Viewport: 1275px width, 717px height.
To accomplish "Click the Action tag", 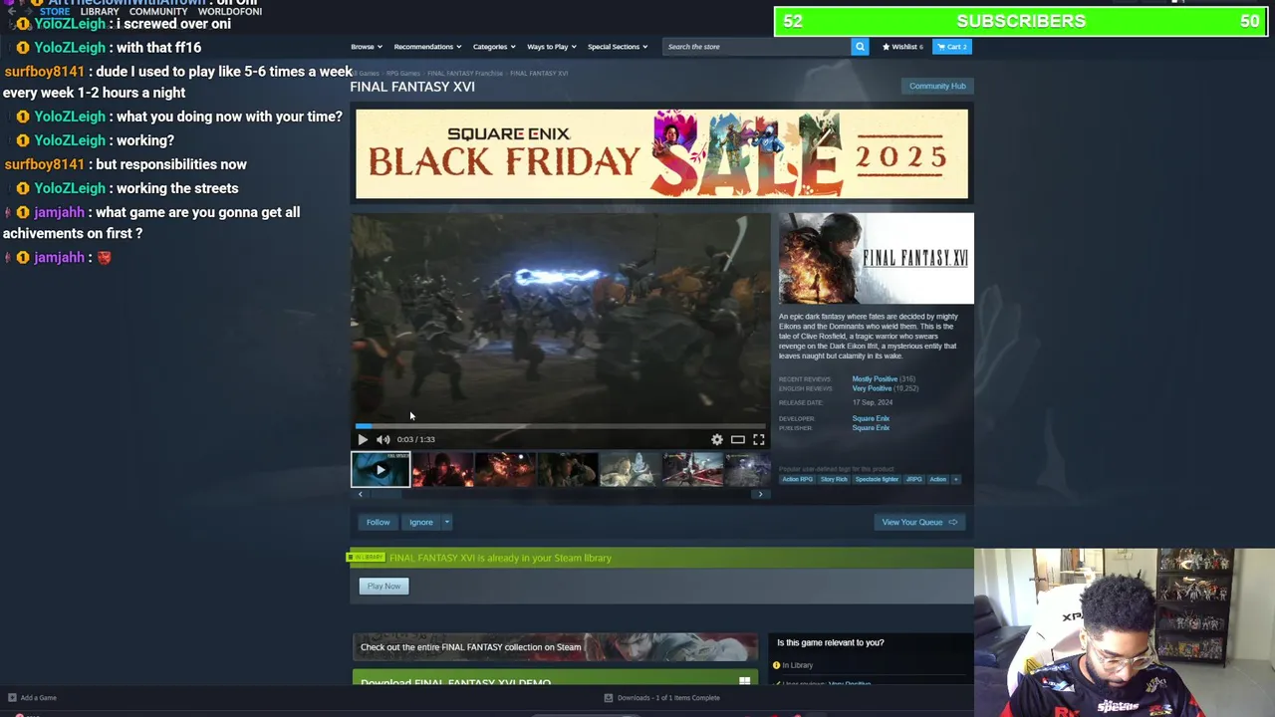I will point(937,479).
